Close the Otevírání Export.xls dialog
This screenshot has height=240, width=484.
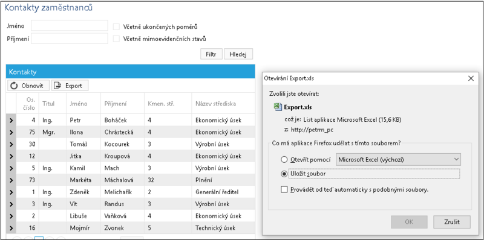tap(471, 78)
